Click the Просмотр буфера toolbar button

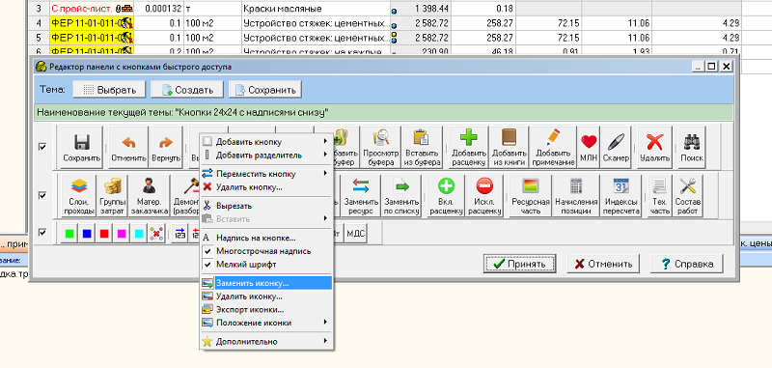point(380,147)
